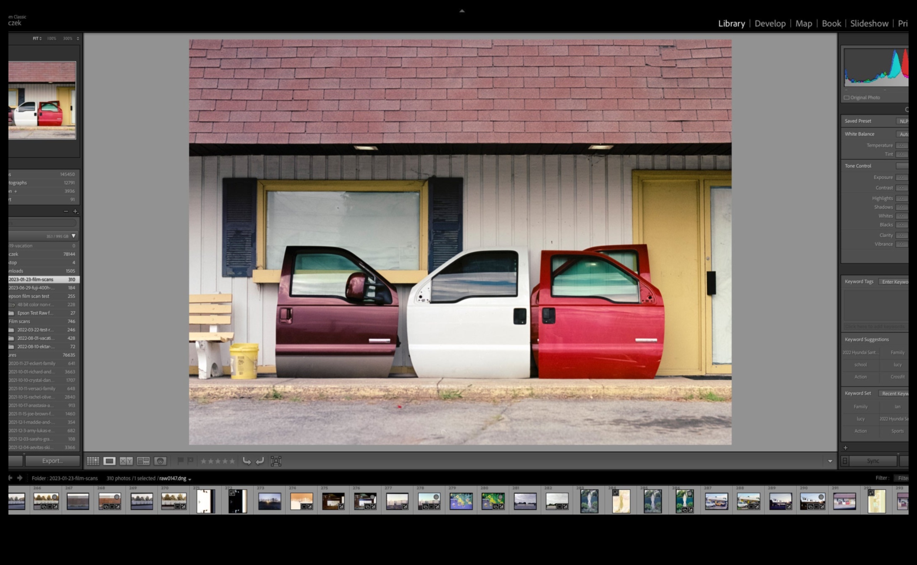Rotate the photo clockwise
917x565 pixels.
(259, 461)
